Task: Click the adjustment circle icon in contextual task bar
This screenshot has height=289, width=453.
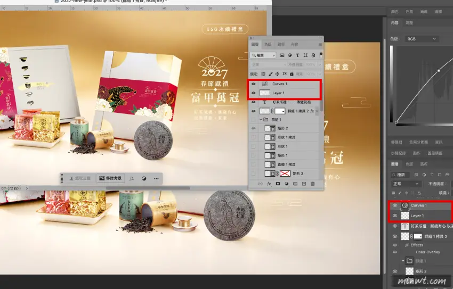Action: coord(144,178)
